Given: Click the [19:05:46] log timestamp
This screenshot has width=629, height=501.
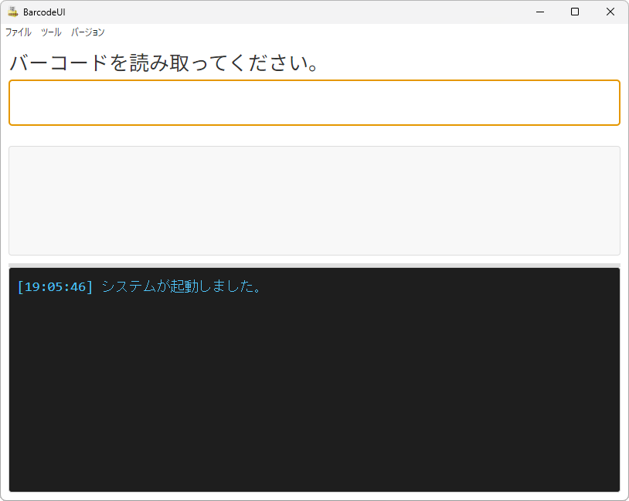Looking at the screenshot, I should (x=56, y=287).
